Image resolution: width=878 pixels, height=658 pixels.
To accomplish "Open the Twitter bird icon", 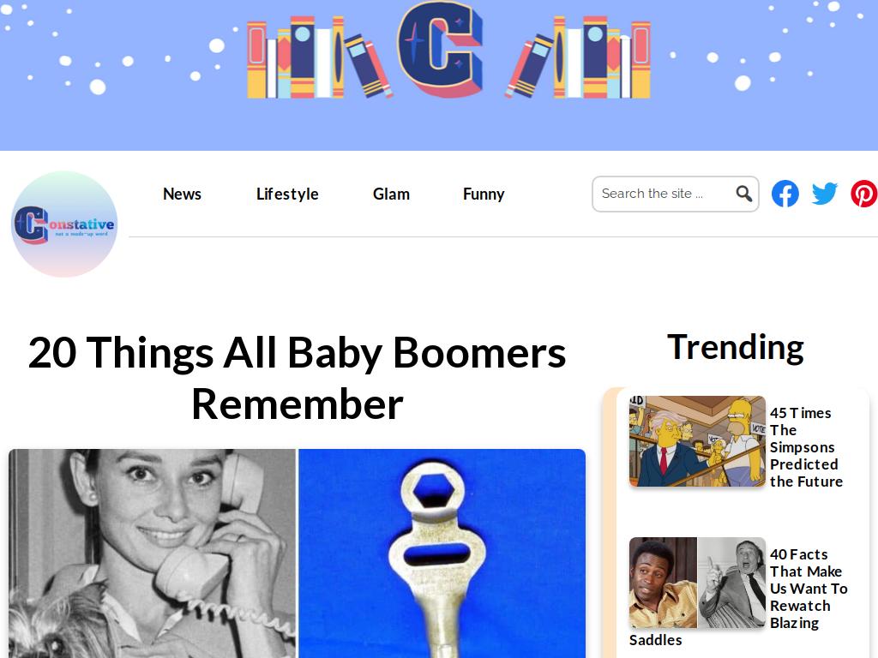I will (x=824, y=194).
